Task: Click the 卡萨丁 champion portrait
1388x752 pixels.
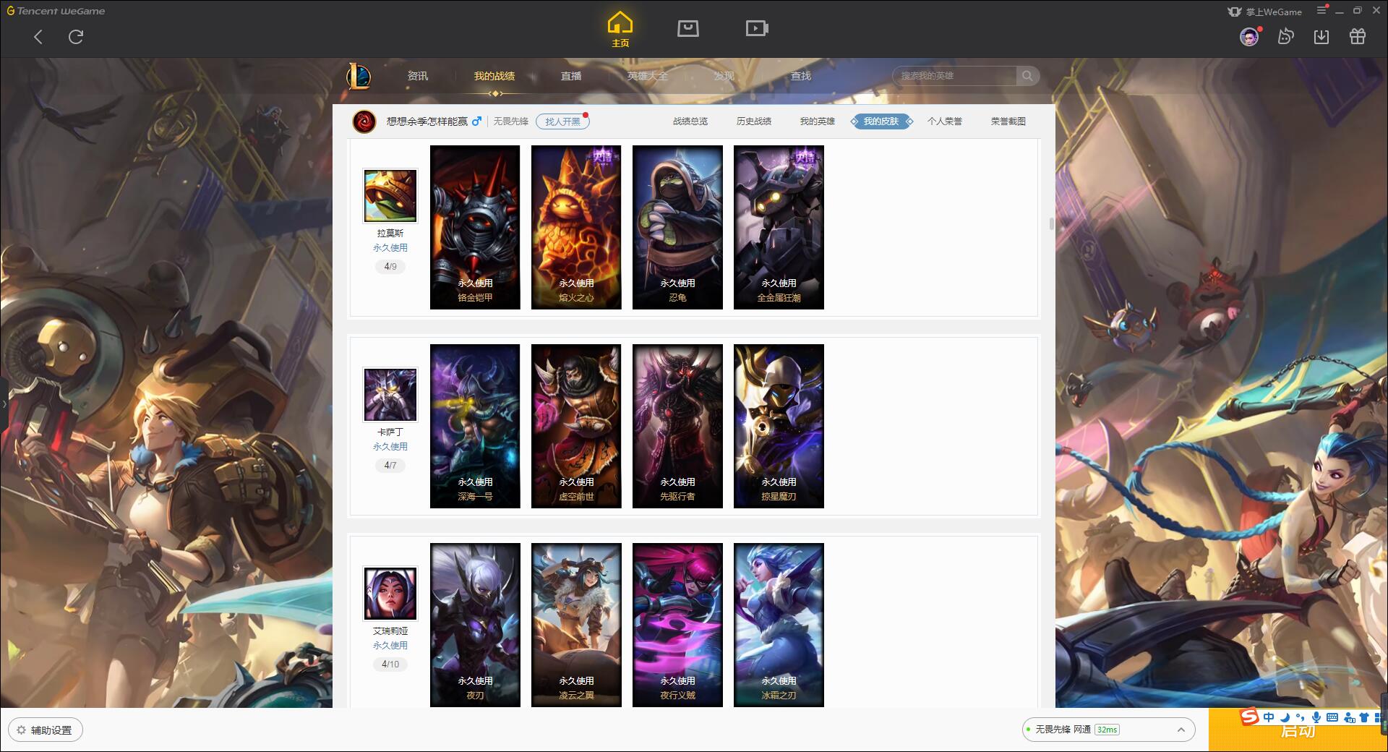Action: 390,395
